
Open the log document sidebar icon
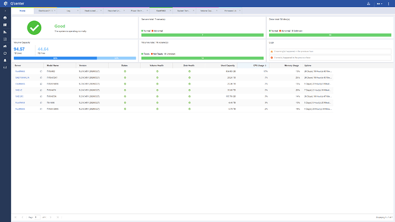click(5, 39)
